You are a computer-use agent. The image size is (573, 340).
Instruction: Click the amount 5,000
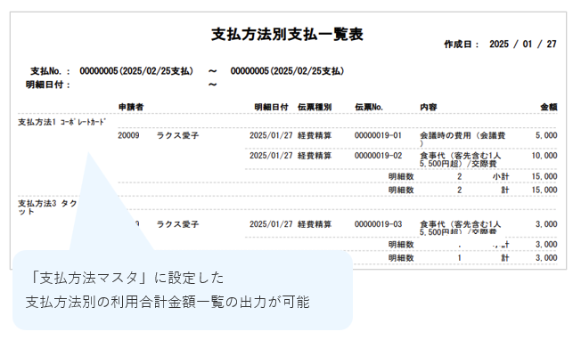546,135
